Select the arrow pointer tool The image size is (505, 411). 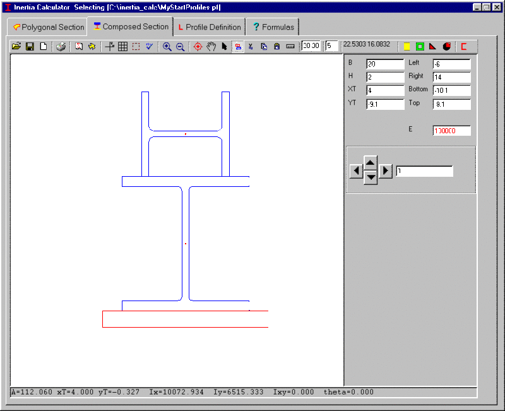[225, 45]
